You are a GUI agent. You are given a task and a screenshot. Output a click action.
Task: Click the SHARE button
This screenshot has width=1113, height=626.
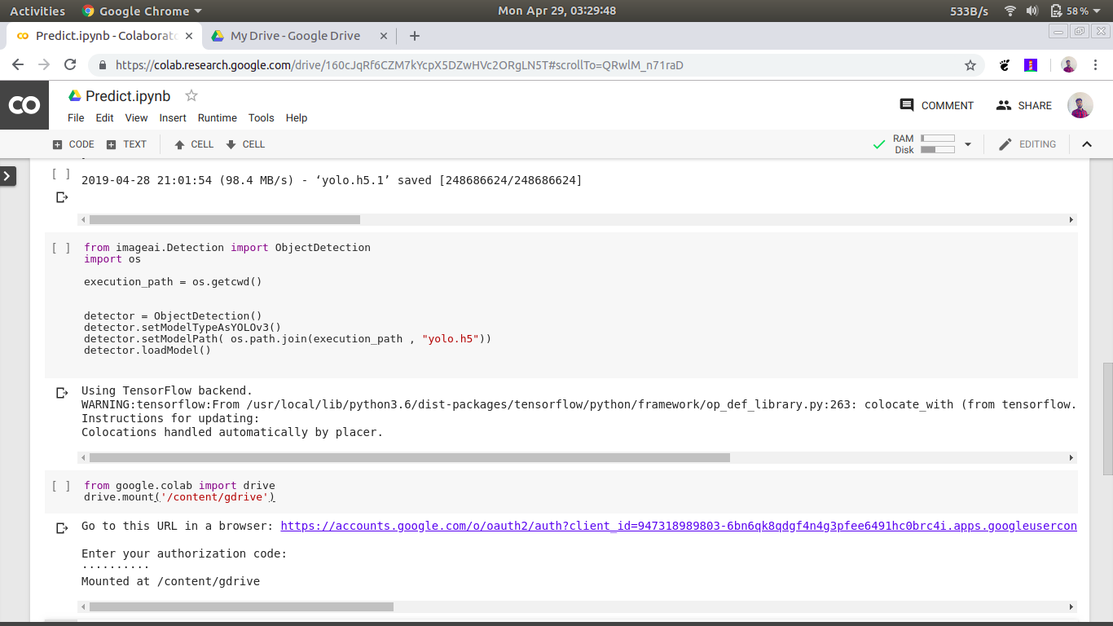1024,105
